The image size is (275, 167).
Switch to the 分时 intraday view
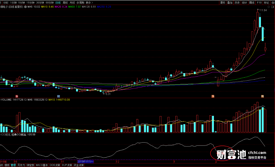pos(6,3)
